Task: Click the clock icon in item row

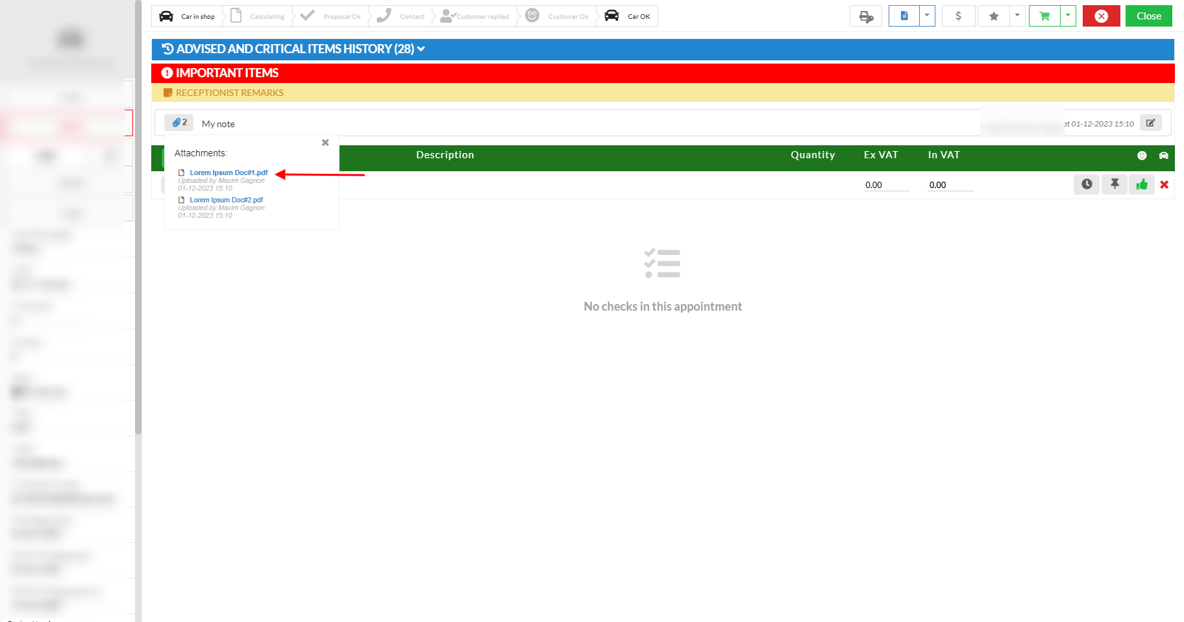Action: click(x=1087, y=185)
